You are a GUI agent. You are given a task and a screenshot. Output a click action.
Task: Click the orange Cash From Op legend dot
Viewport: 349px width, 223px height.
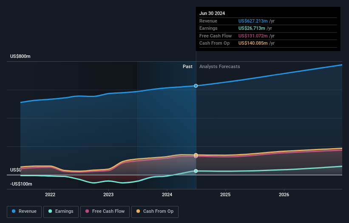(138, 211)
